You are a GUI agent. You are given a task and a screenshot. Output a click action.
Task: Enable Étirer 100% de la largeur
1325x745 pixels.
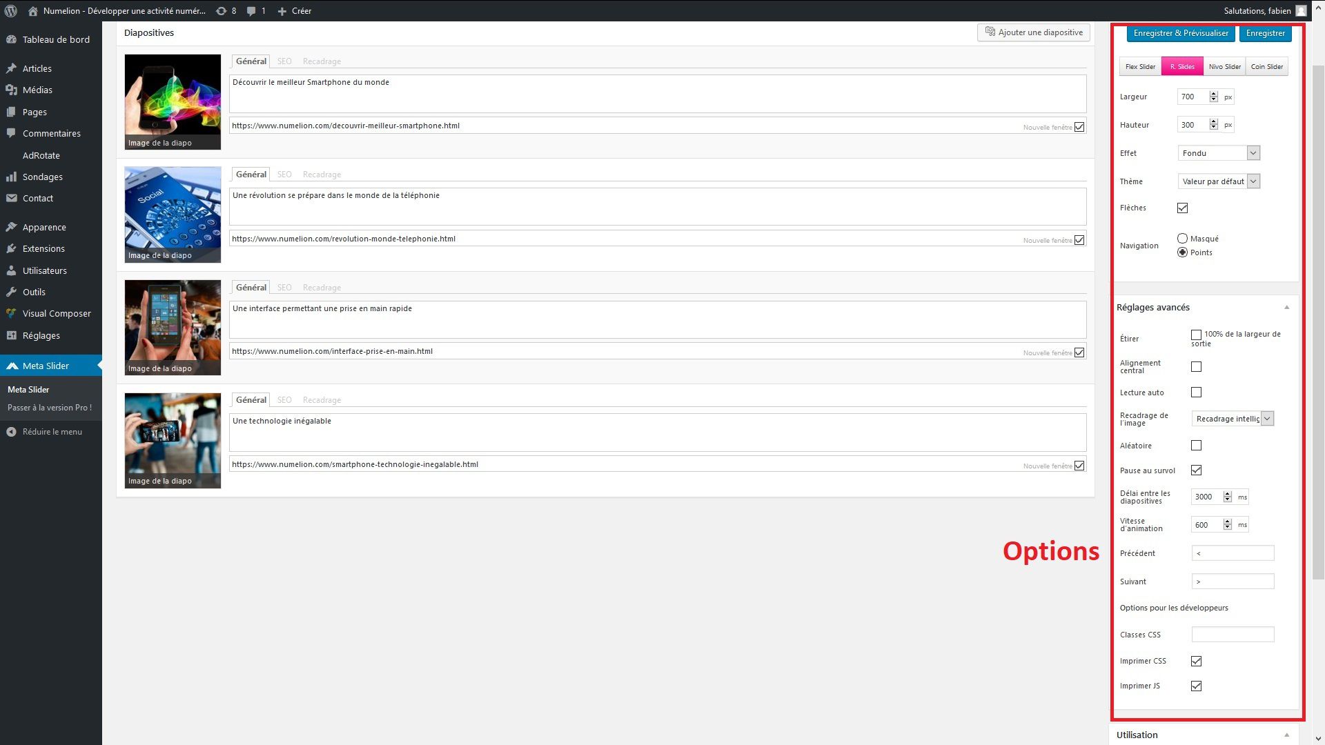tap(1196, 335)
